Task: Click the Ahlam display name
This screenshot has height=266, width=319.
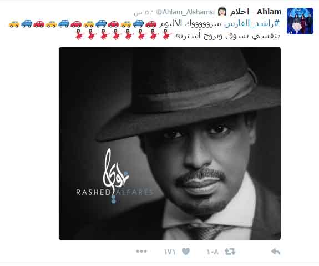Action: click(256, 12)
